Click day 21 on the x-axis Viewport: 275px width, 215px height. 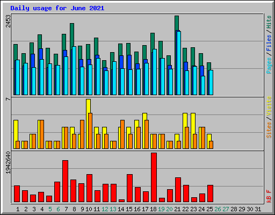[177, 209]
